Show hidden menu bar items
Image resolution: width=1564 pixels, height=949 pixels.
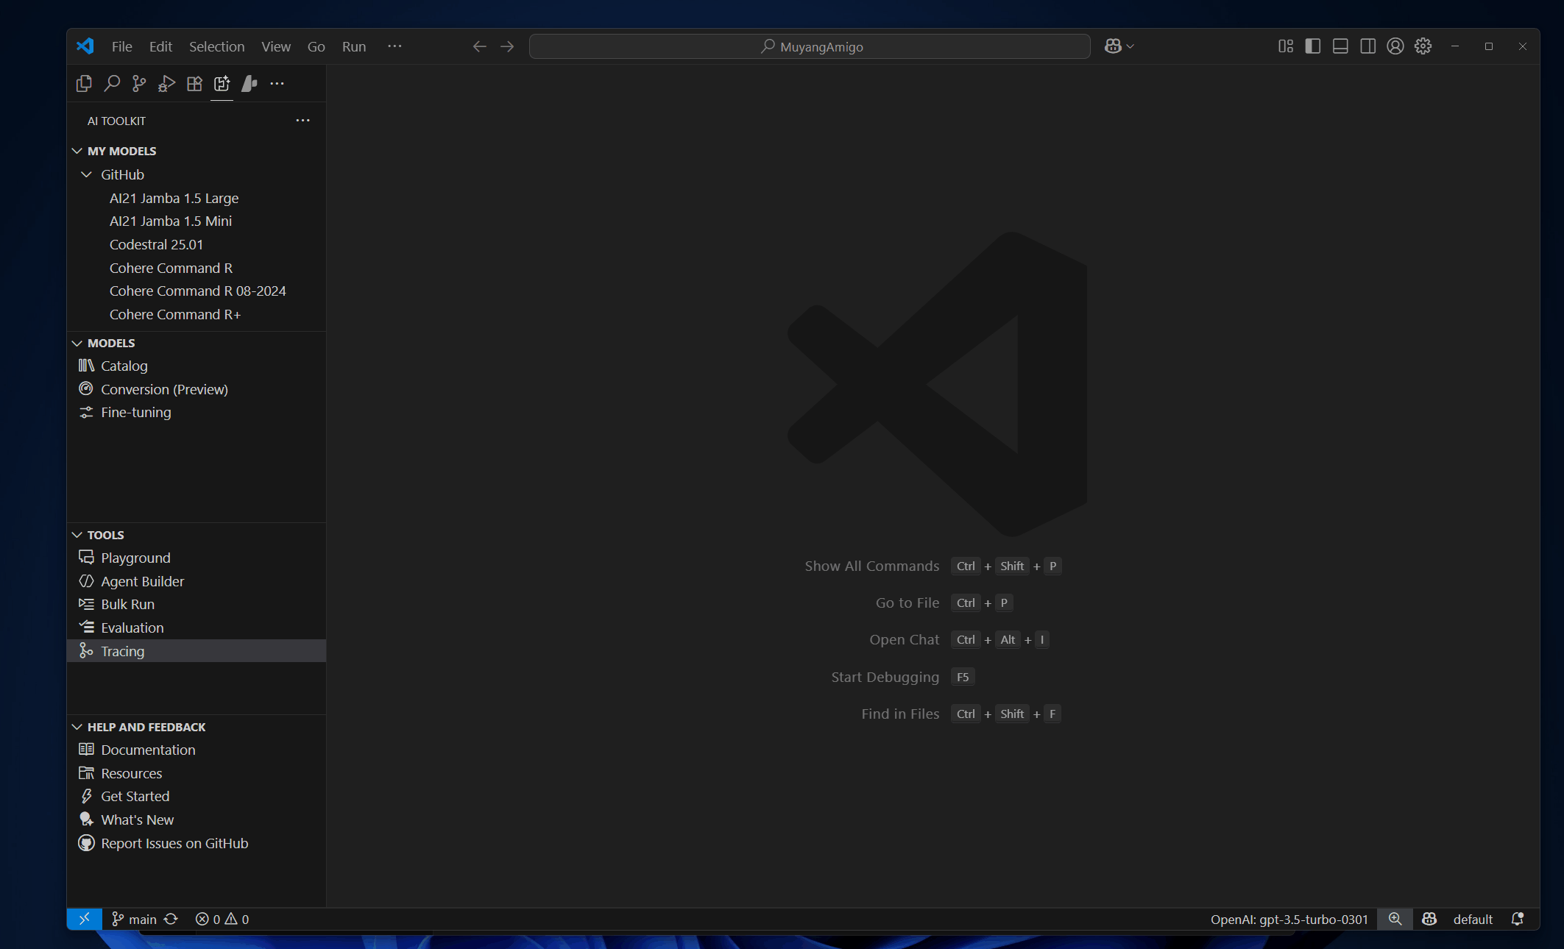394,46
